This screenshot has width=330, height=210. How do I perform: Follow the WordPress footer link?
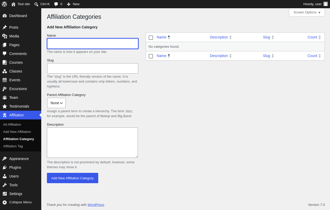tap(96, 205)
